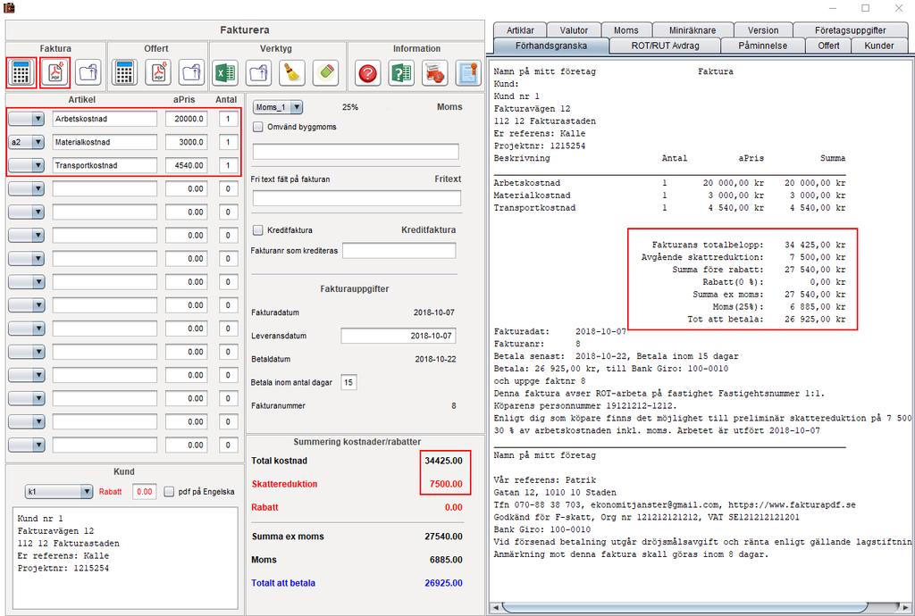This screenshot has width=915, height=616.
Task: Click the application icon in title bar
Action: click(x=9, y=7)
